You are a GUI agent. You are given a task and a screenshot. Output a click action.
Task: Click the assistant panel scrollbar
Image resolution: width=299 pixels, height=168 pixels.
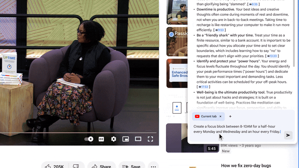(x=294, y=33)
